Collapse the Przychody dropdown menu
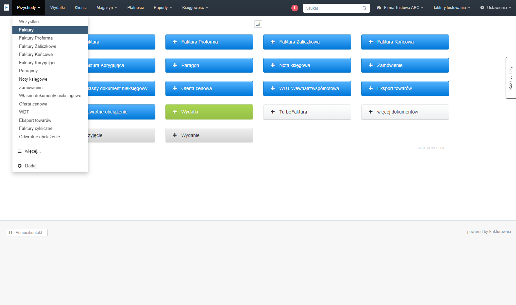The height and width of the screenshot is (305, 516). 28,8
